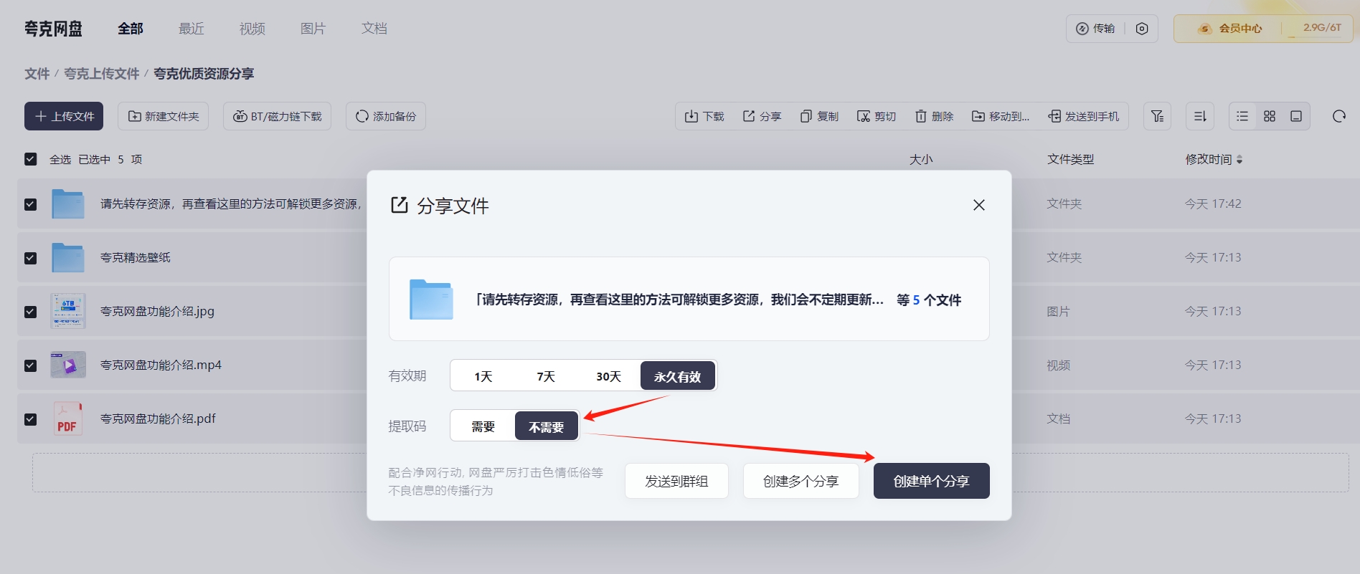Toggle the 全选 select-all checkbox
Screen dimensions: 1360x574
[30, 159]
